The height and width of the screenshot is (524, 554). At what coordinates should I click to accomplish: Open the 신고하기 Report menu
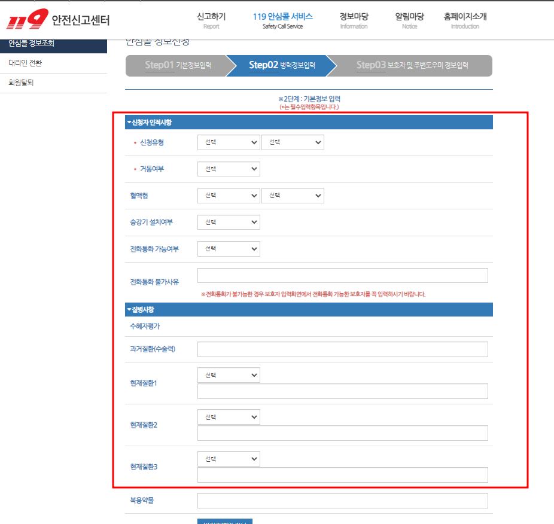(x=211, y=20)
